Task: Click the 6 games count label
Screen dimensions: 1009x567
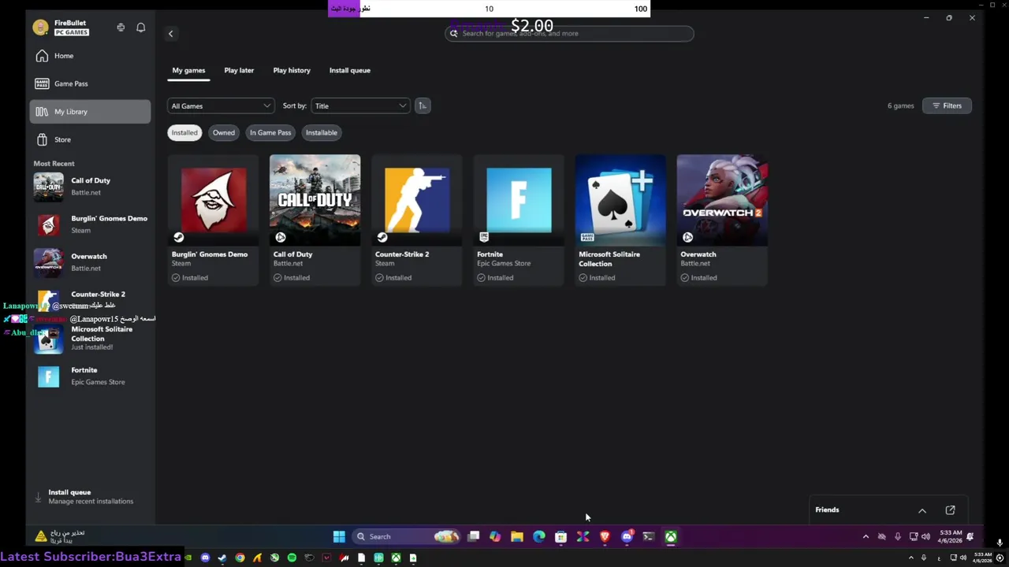Action: pos(900,106)
